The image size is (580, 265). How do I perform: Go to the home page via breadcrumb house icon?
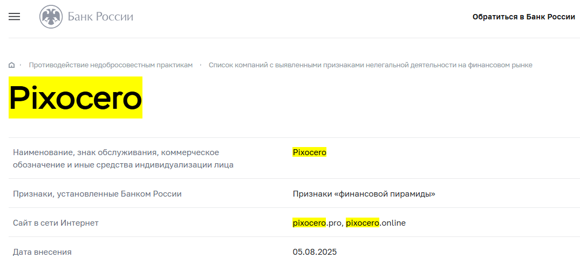click(11, 65)
